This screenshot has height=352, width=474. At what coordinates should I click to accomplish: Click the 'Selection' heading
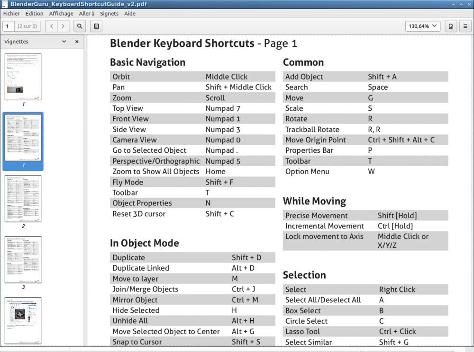(x=304, y=275)
